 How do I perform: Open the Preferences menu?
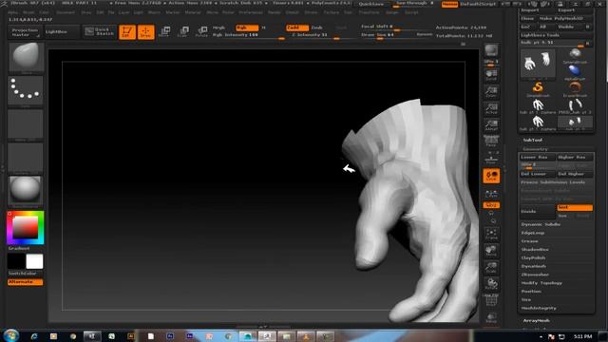[x=251, y=12]
